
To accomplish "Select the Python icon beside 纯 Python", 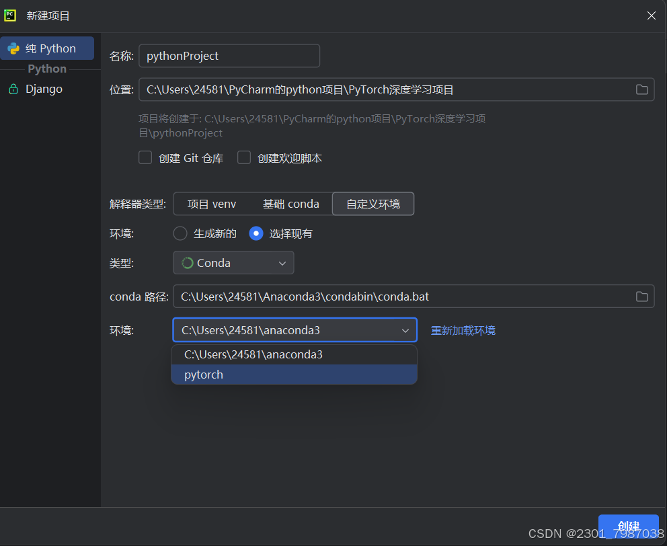I will pos(13,48).
